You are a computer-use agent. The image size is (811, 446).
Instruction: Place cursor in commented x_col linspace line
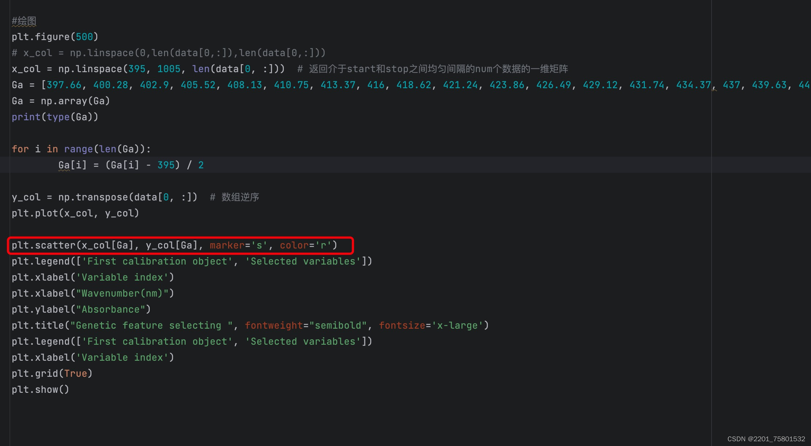[x=168, y=53]
